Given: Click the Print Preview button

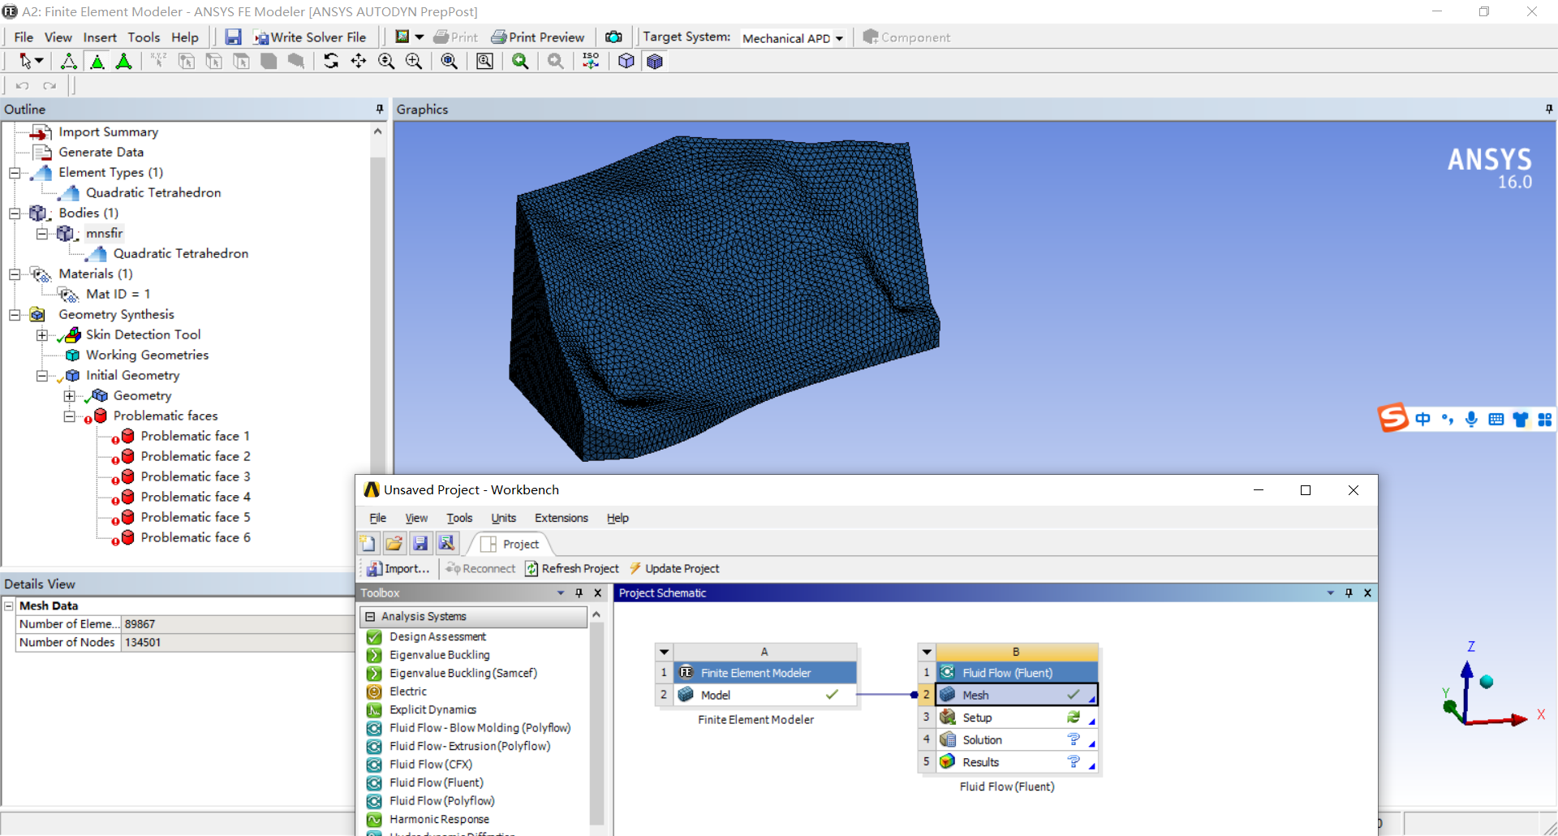Looking at the screenshot, I should (x=538, y=37).
